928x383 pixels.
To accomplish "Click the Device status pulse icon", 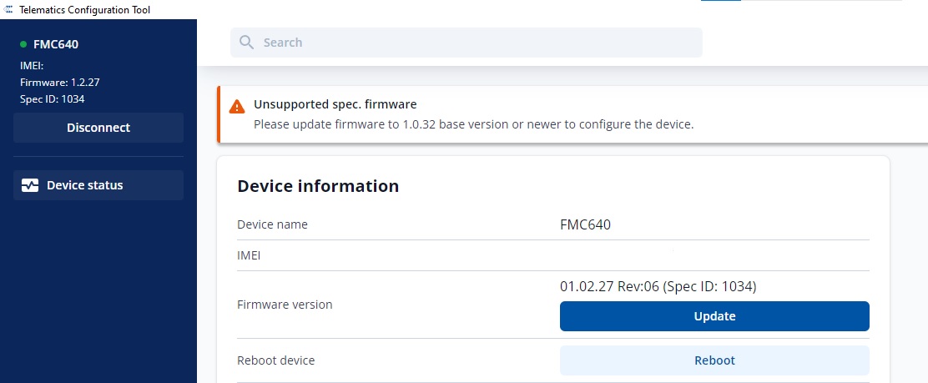I will 30,185.
